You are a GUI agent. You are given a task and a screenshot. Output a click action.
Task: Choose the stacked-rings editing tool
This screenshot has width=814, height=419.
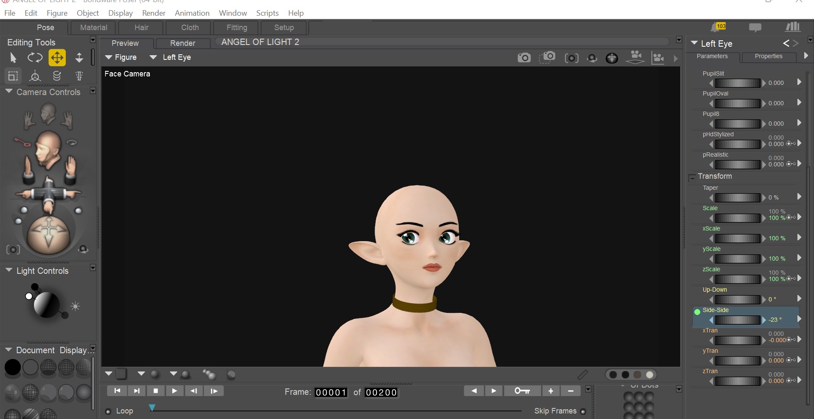pyautogui.click(x=57, y=76)
